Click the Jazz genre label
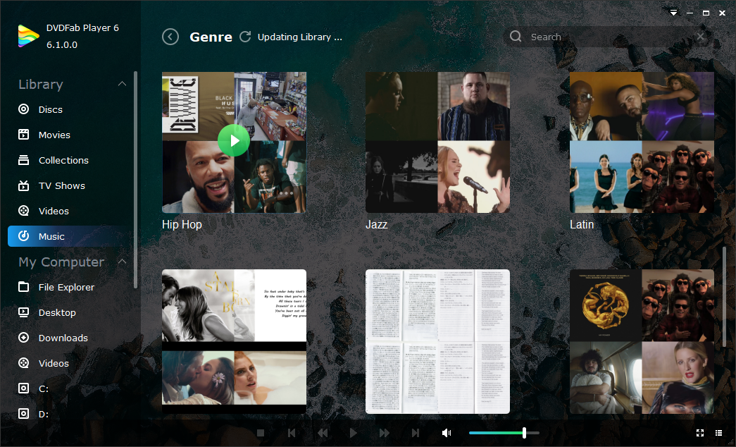The height and width of the screenshot is (447, 736). [x=376, y=225]
